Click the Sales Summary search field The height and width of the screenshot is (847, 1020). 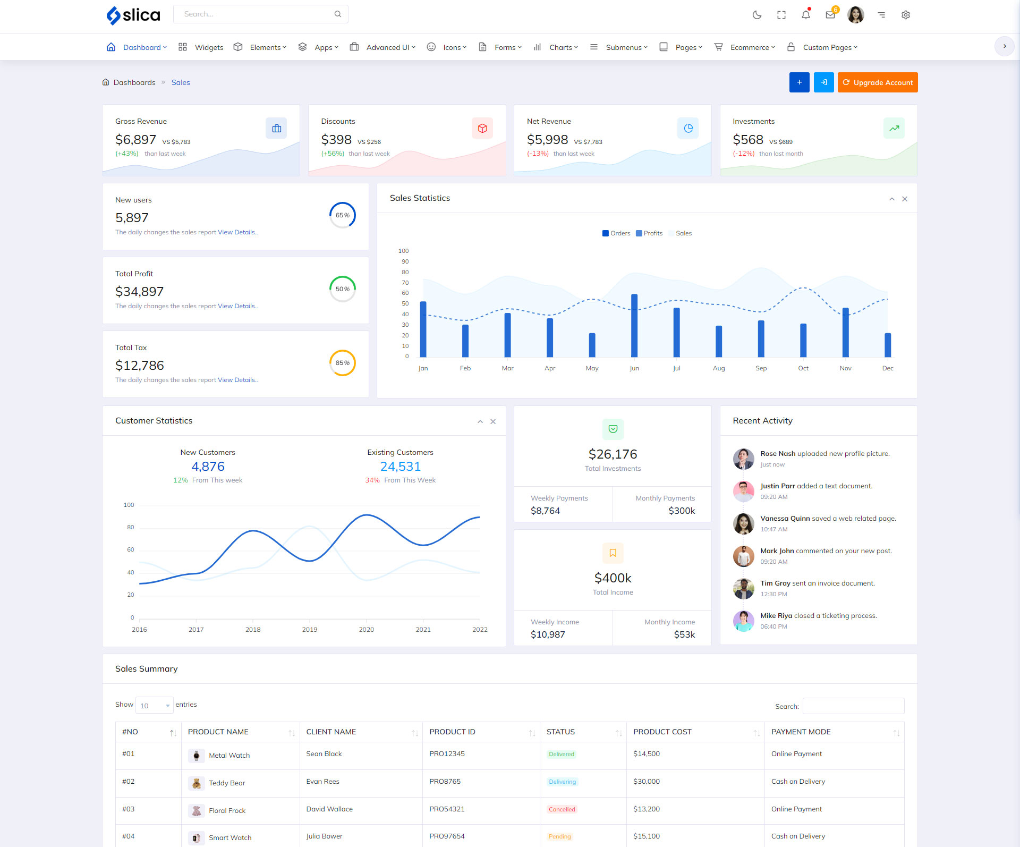point(853,706)
